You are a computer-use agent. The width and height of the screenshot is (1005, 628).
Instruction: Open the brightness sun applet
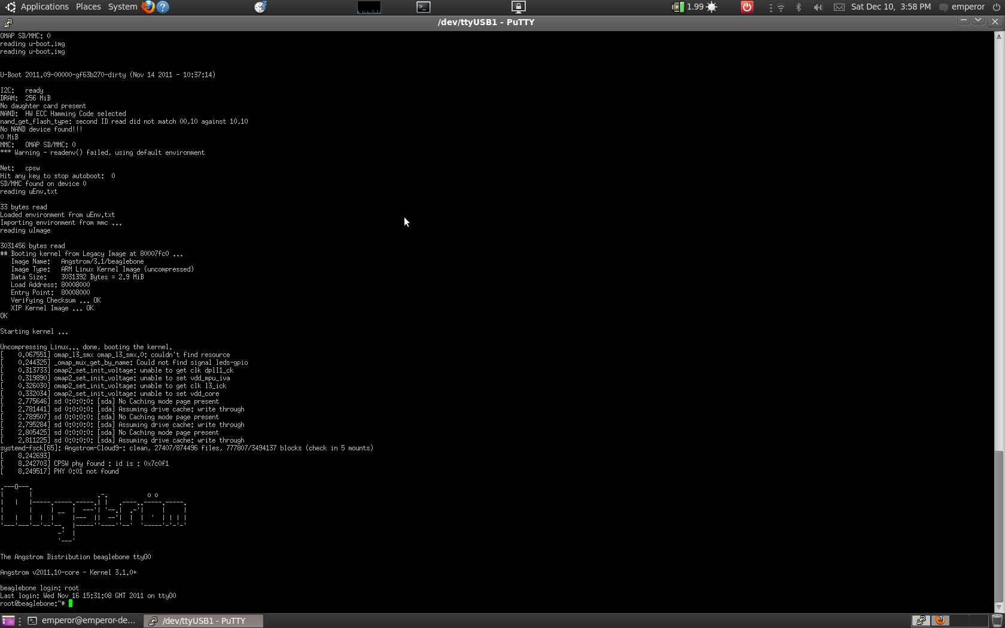(x=712, y=7)
